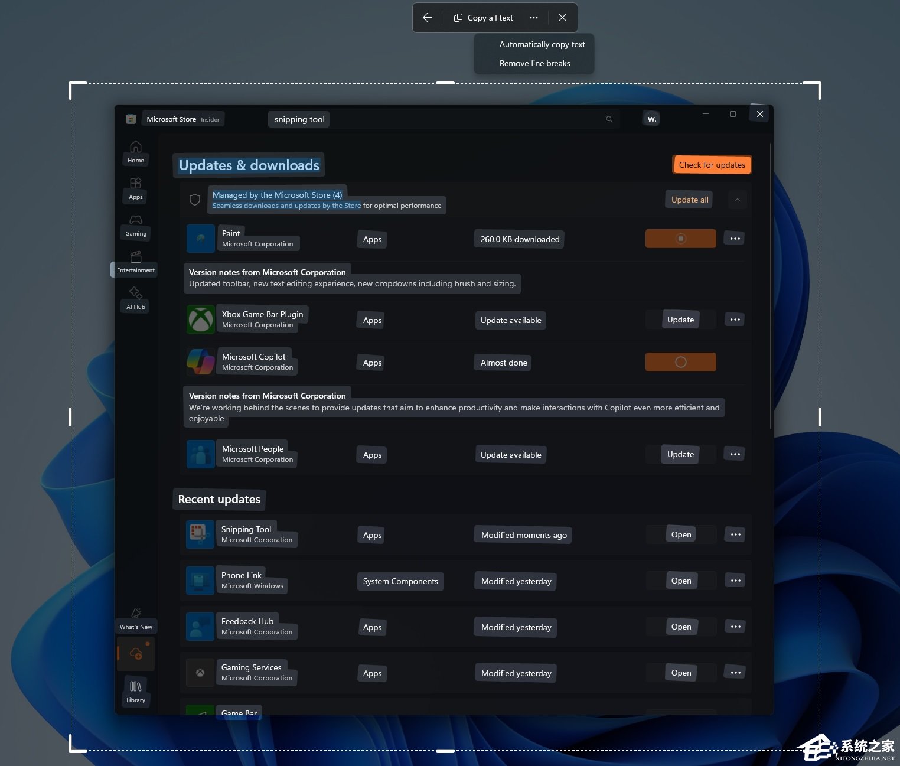Stop the Paint download
The image size is (900, 766).
(x=681, y=239)
